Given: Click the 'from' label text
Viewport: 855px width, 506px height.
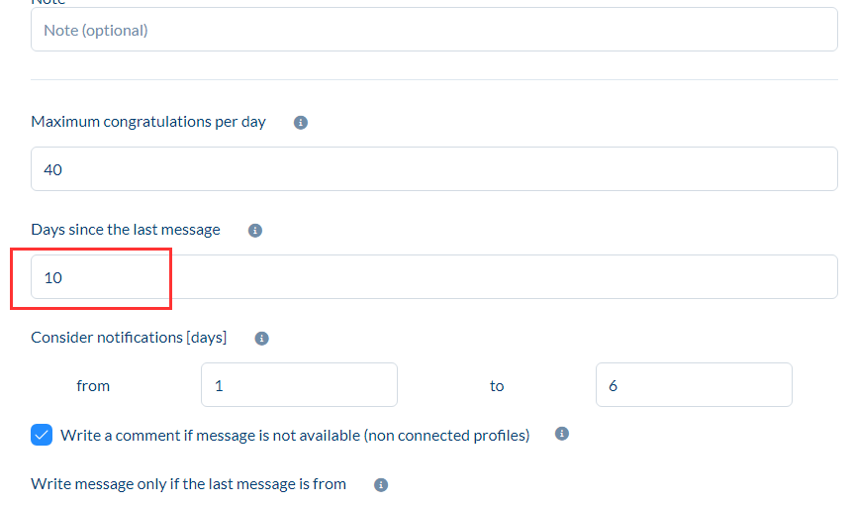Looking at the screenshot, I should pyautogui.click(x=93, y=386).
